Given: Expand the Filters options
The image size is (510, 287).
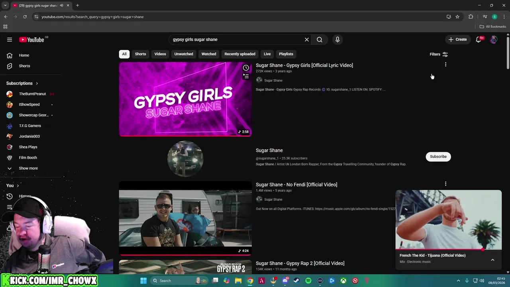Looking at the screenshot, I should (x=439, y=54).
